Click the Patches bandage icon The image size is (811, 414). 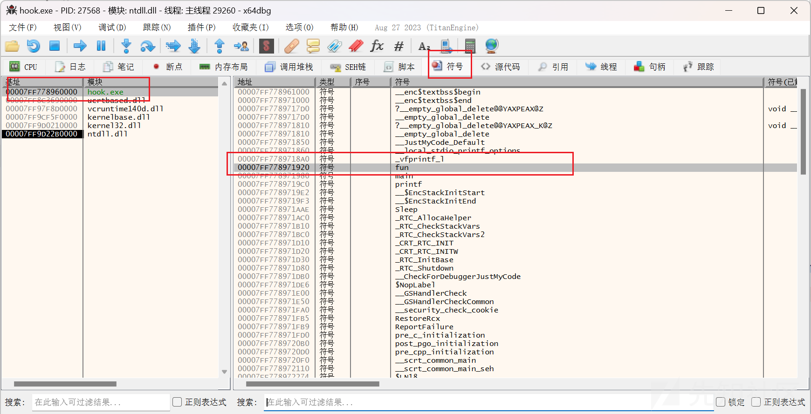coord(291,46)
